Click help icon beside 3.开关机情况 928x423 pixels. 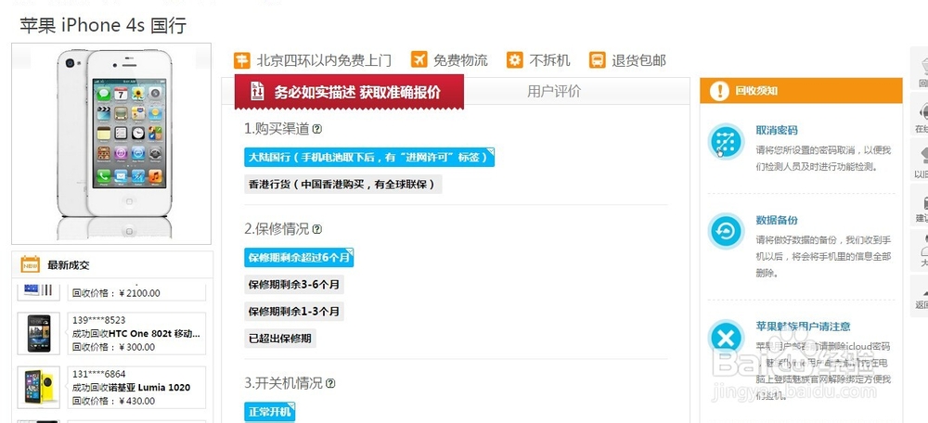[330, 383]
